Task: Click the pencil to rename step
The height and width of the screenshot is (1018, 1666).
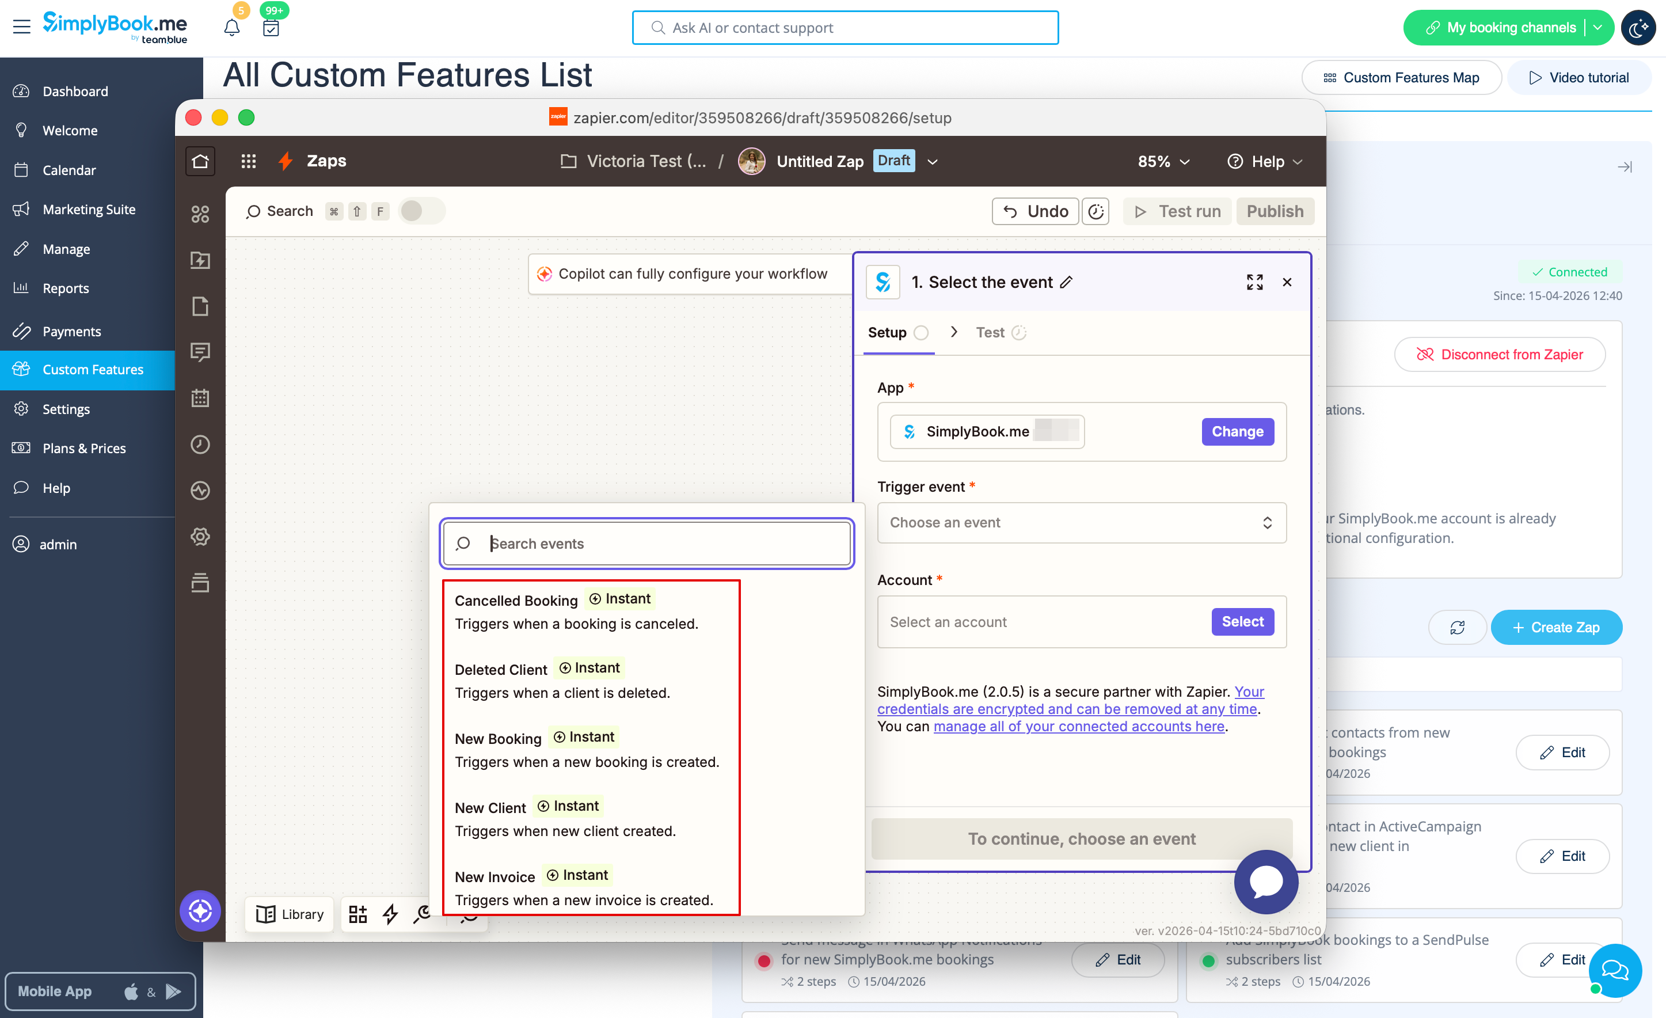Action: pos(1066,282)
